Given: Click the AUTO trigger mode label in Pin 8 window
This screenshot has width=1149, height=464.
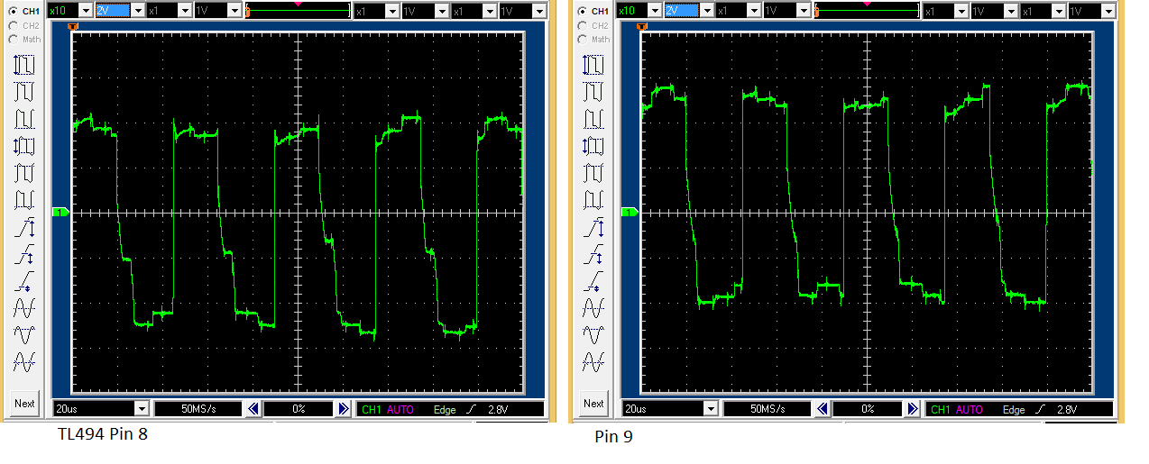Looking at the screenshot, I should tap(400, 410).
